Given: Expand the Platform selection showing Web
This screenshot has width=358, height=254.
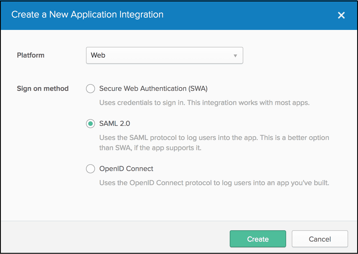Looking at the screenshot, I should coord(165,55).
